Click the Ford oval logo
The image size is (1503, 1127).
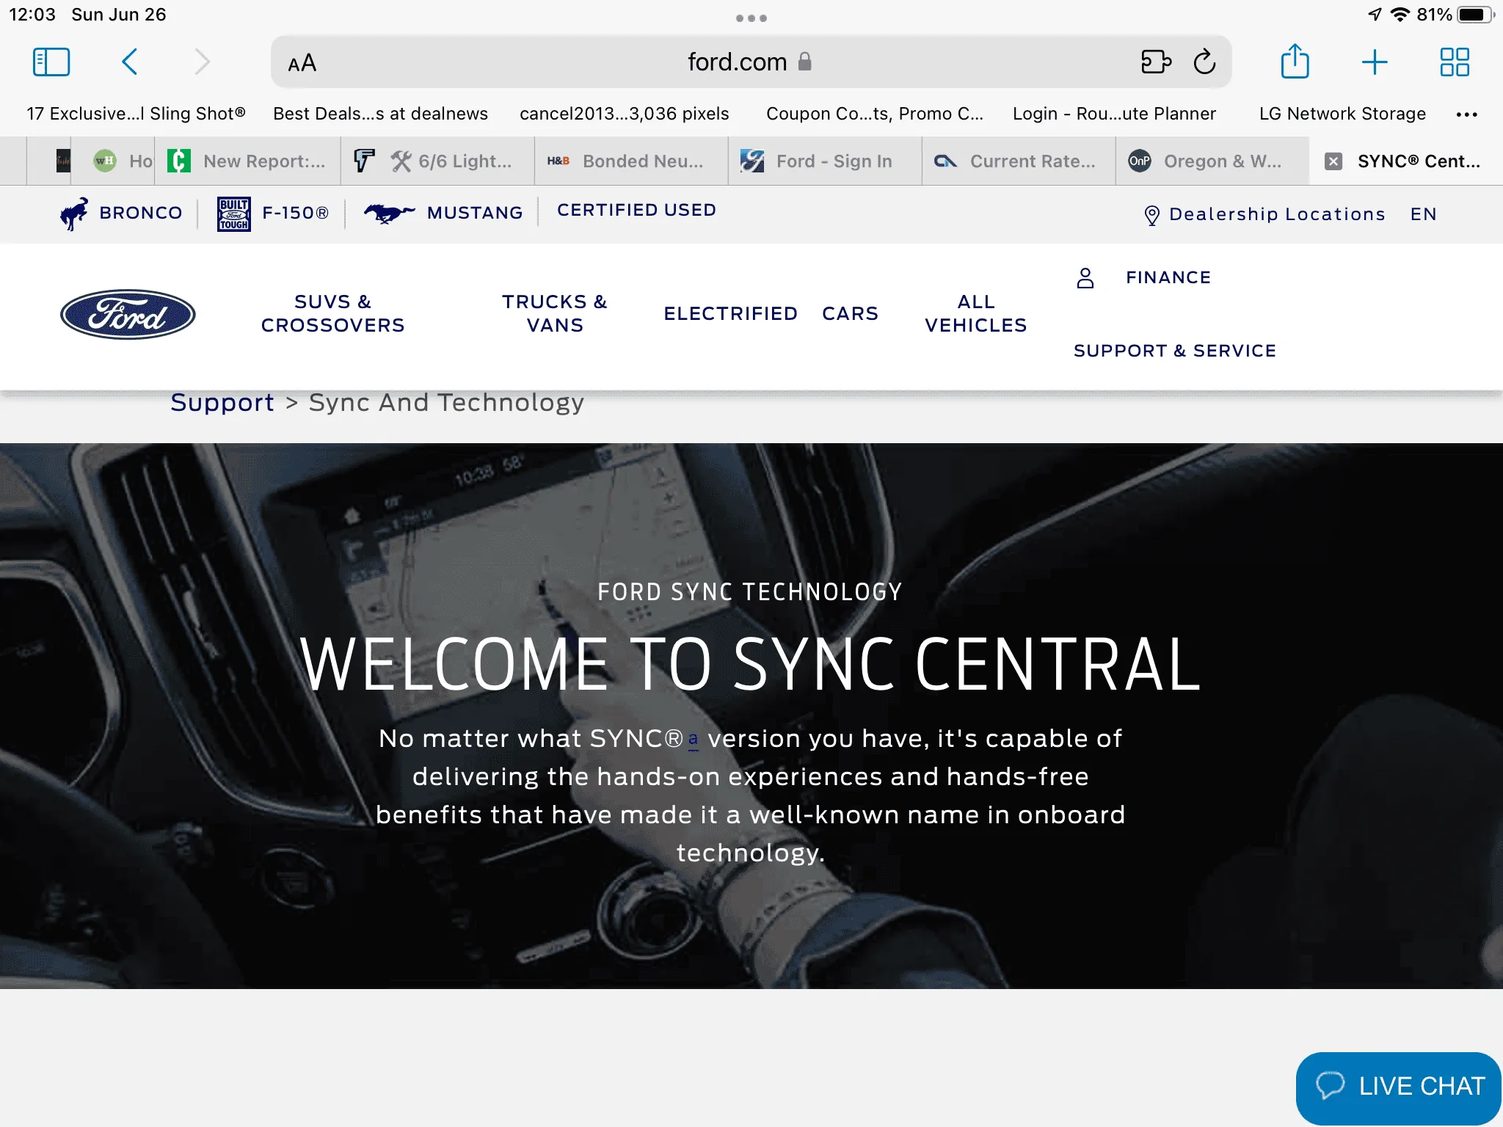pos(128,314)
